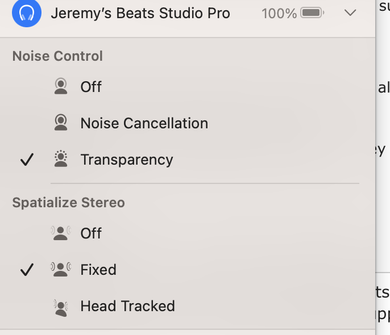
Task: Click the Fixed spatial audio icon
Action: coord(60,269)
